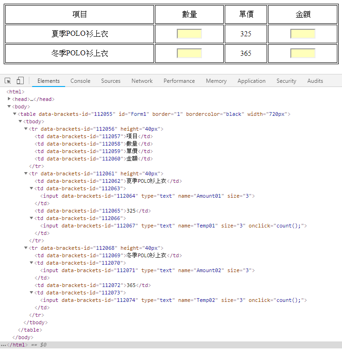
Task: Expand the head element node
Action: coord(9,99)
